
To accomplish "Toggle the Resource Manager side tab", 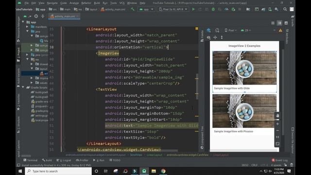I will click(x=18, y=29).
